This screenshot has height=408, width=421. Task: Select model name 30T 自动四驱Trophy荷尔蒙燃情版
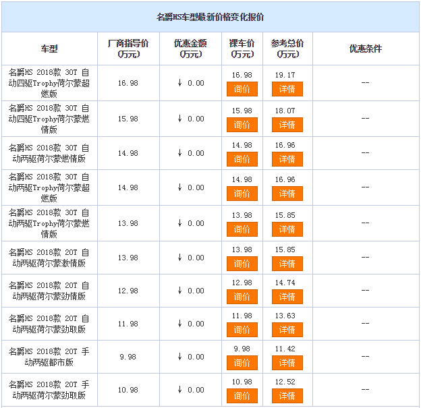click(x=49, y=119)
